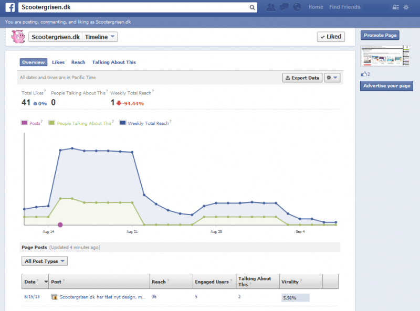Image resolution: width=420 pixels, height=311 pixels.
Task: Click the Aug 21 label on the chart axis
Action: [132, 231]
